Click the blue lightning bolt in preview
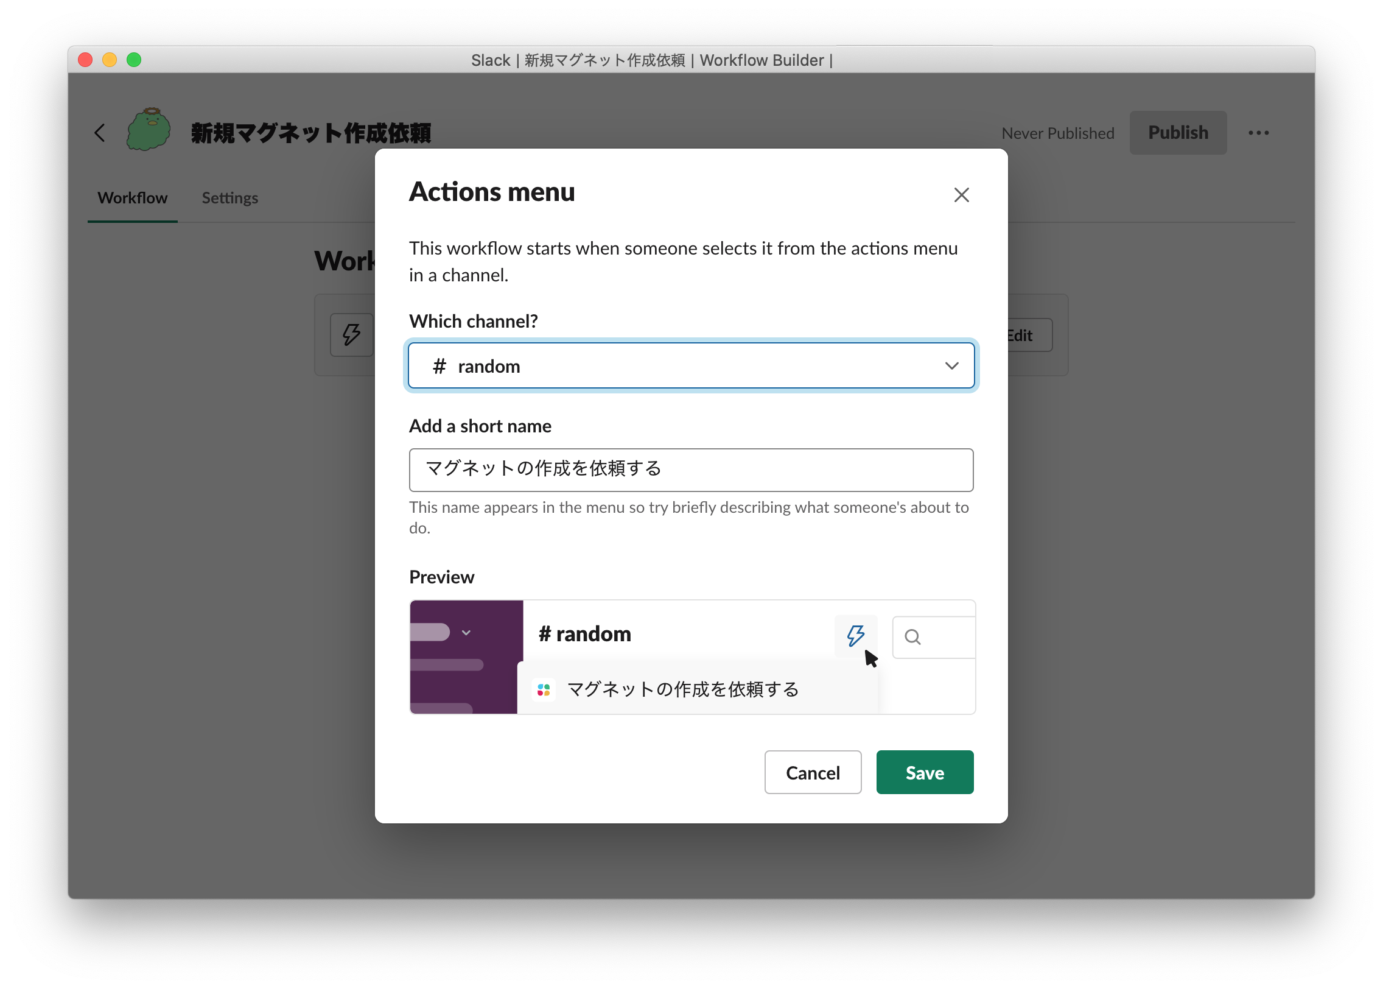 coord(855,635)
